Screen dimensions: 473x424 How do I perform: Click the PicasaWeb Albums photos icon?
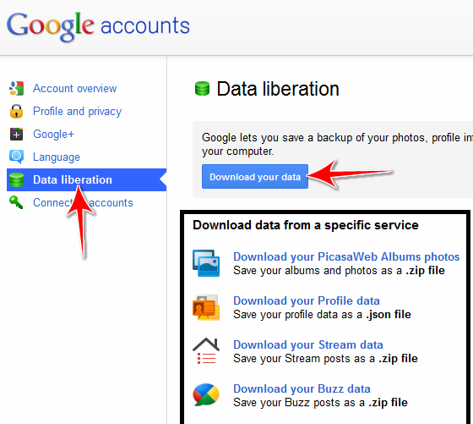point(206,263)
